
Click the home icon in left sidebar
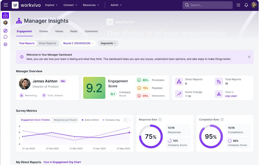tap(5, 15)
